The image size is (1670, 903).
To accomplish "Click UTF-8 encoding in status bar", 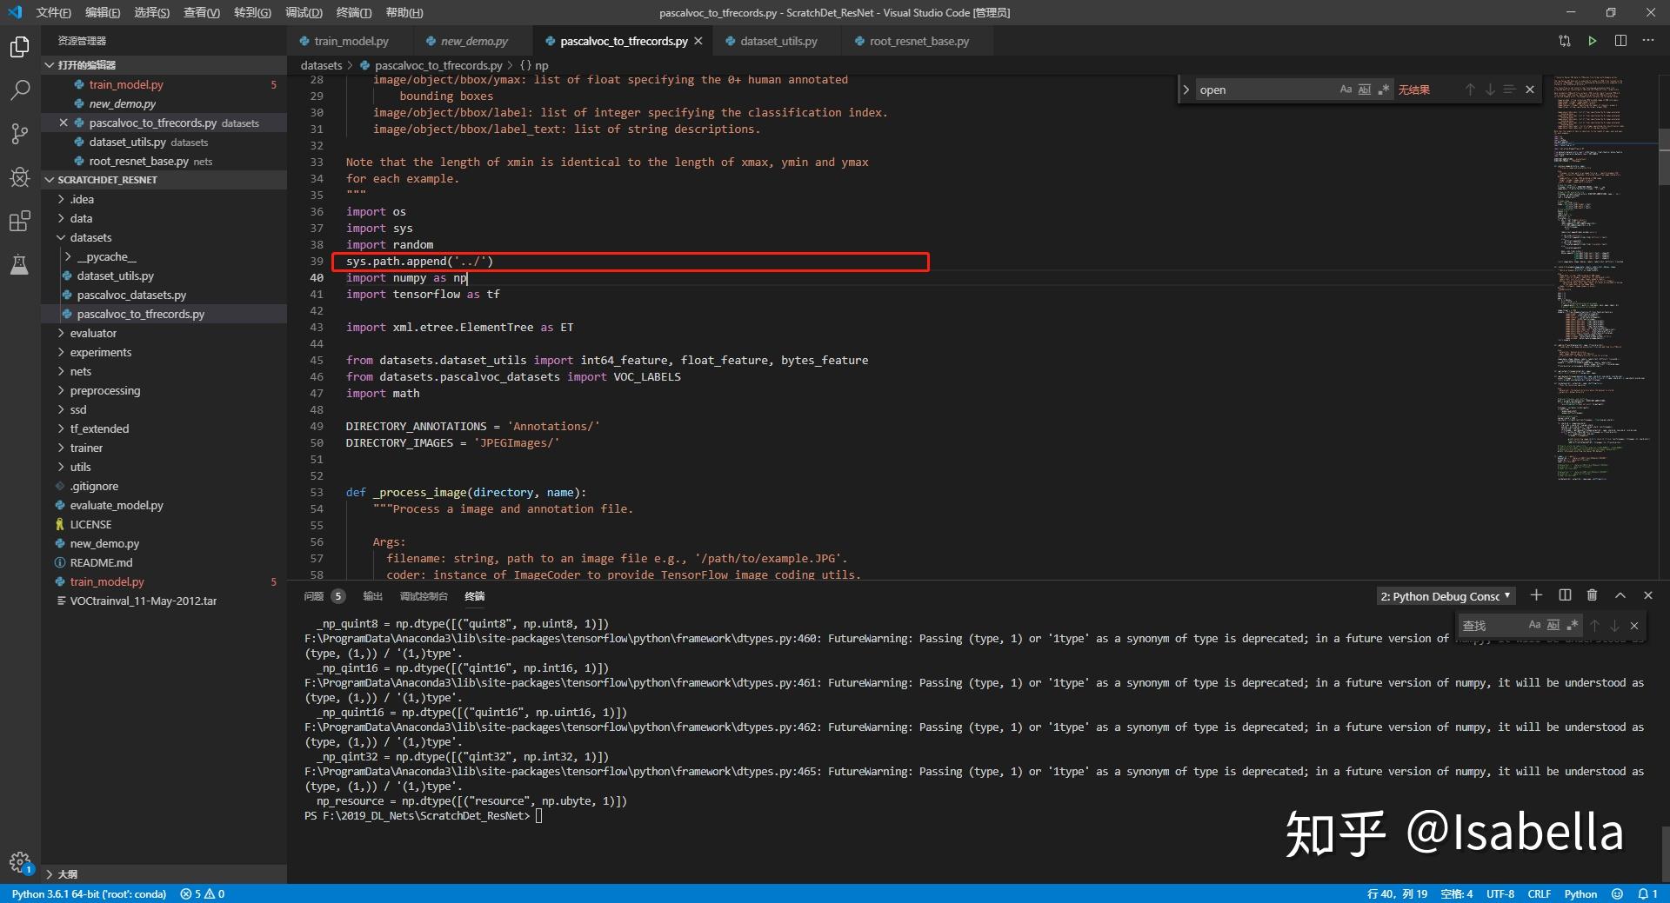I will 1500,893.
